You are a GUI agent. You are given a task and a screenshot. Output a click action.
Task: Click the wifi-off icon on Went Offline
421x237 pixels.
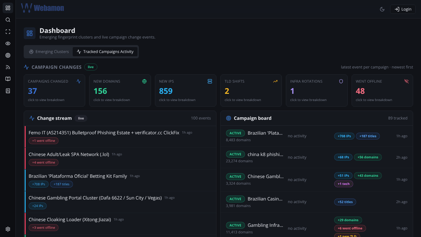click(407, 81)
